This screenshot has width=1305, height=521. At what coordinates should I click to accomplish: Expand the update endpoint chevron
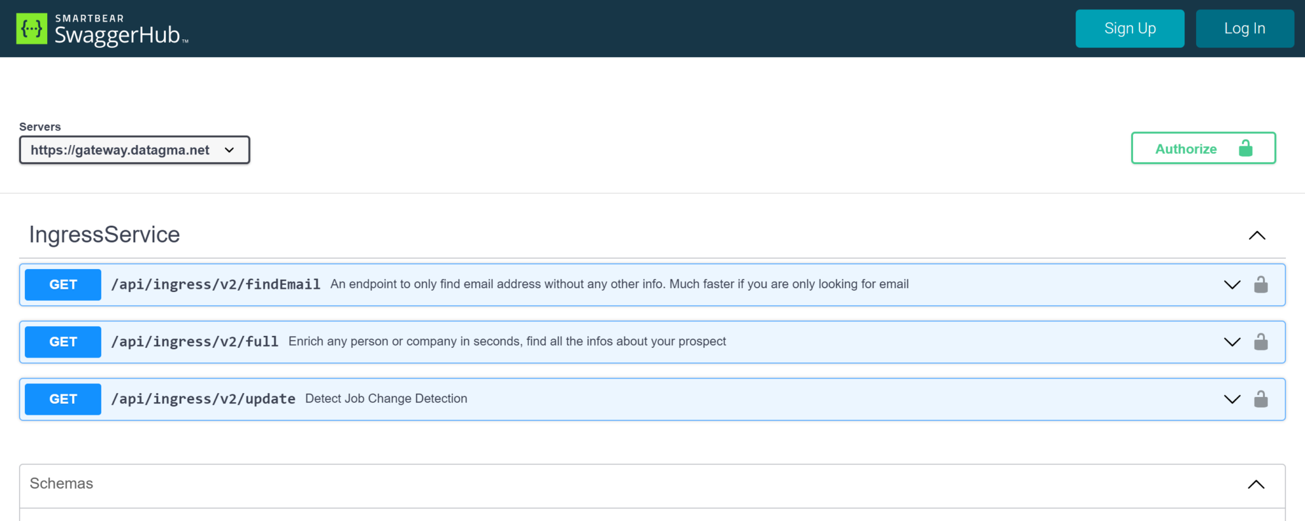tap(1232, 399)
